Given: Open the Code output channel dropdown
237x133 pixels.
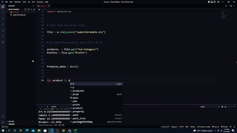Looking at the screenshot, I should (210, 107).
